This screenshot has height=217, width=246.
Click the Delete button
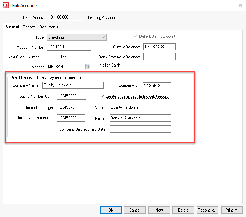pyautogui.click(x=183, y=210)
